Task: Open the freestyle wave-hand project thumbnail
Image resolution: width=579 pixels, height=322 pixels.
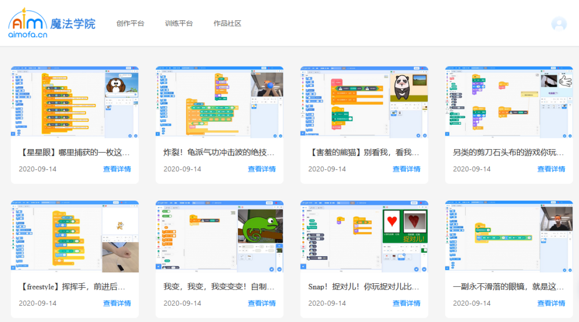Action: [x=75, y=236]
